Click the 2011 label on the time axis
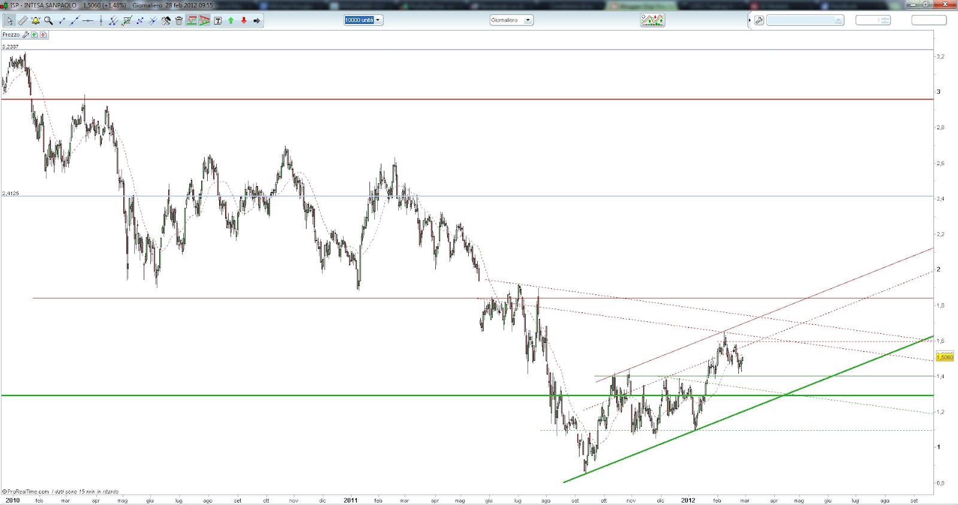This screenshot has width=958, height=505. 350,500
